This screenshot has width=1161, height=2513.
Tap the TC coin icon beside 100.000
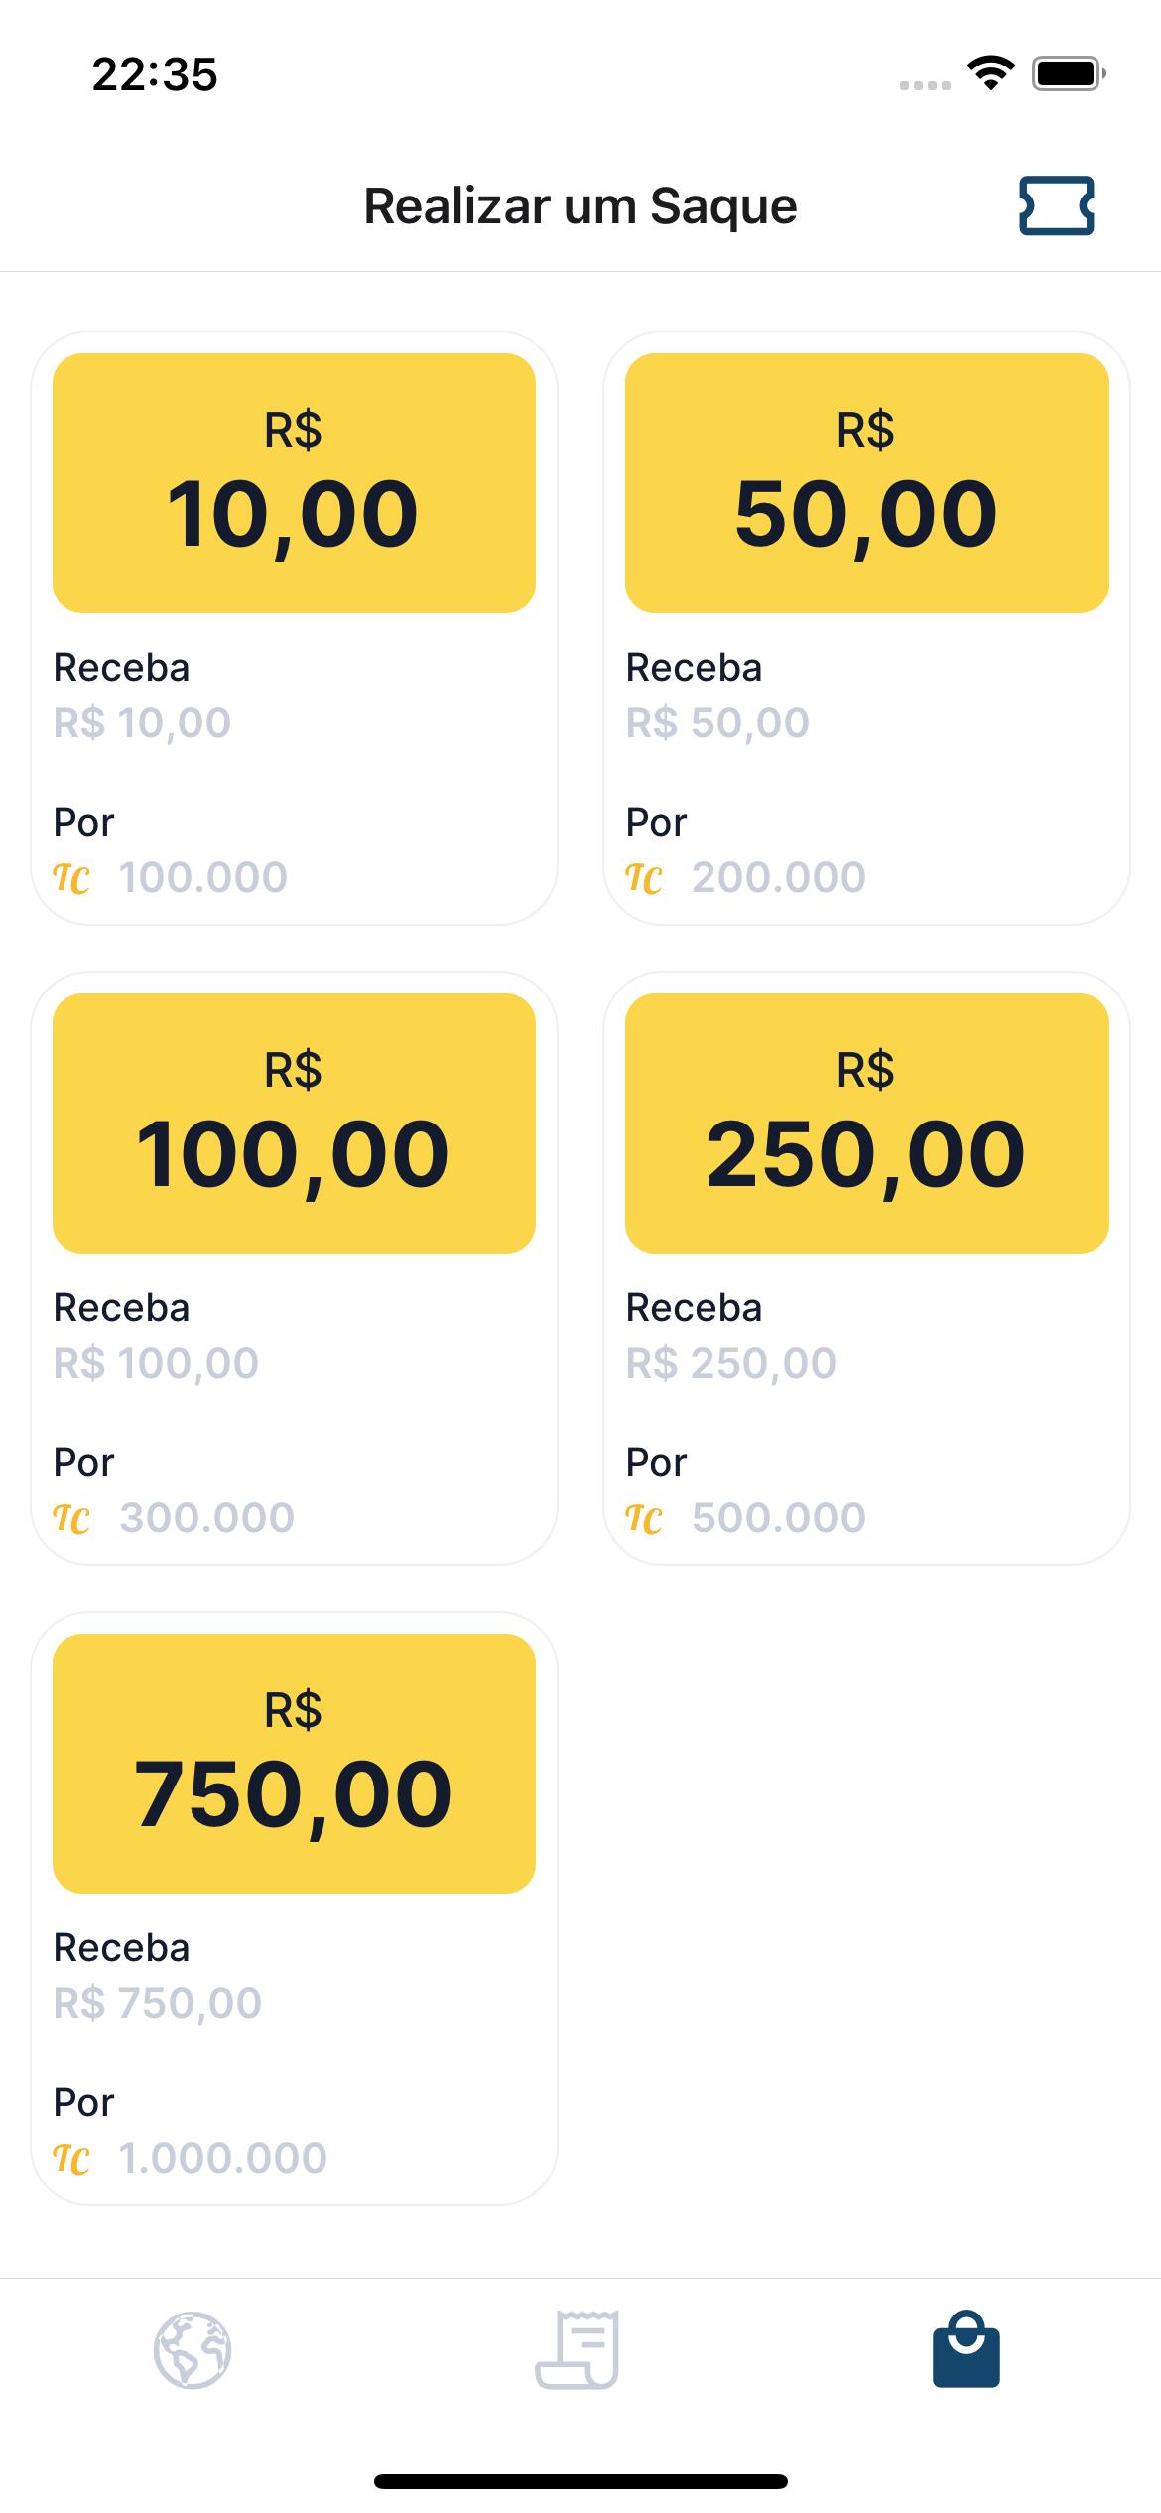click(71, 878)
